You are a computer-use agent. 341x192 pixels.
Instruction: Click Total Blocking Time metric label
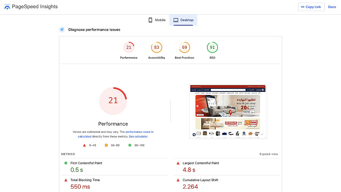click(x=85, y=180)
